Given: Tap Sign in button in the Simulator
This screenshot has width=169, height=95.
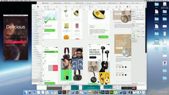Looking at the screenshot, I should tap(16, 42).
